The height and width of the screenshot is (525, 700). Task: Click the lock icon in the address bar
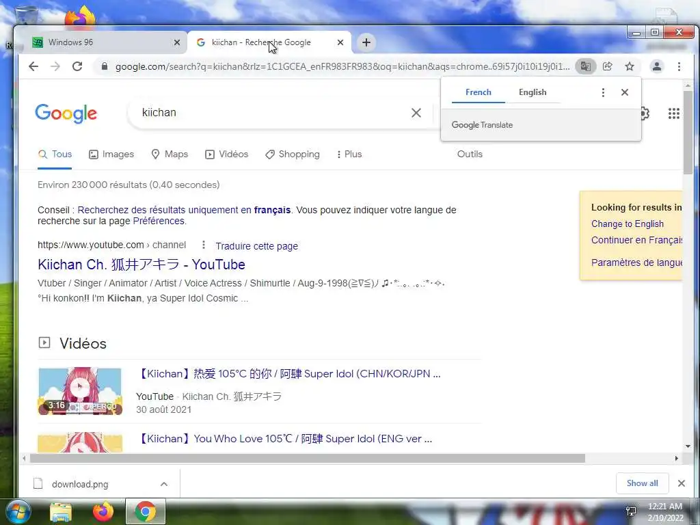[x=105, y=66]
